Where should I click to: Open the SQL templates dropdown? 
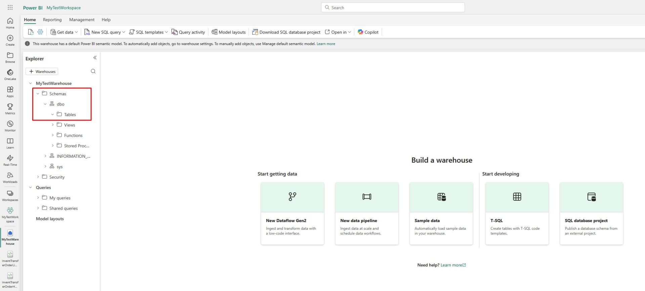pyautogui.click(x=148, y=32)
